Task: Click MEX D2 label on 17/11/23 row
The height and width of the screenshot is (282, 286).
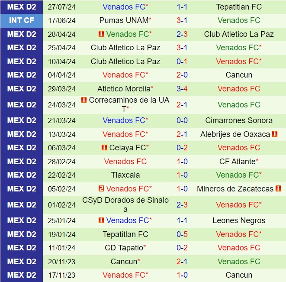Action: tap(22, 275)
